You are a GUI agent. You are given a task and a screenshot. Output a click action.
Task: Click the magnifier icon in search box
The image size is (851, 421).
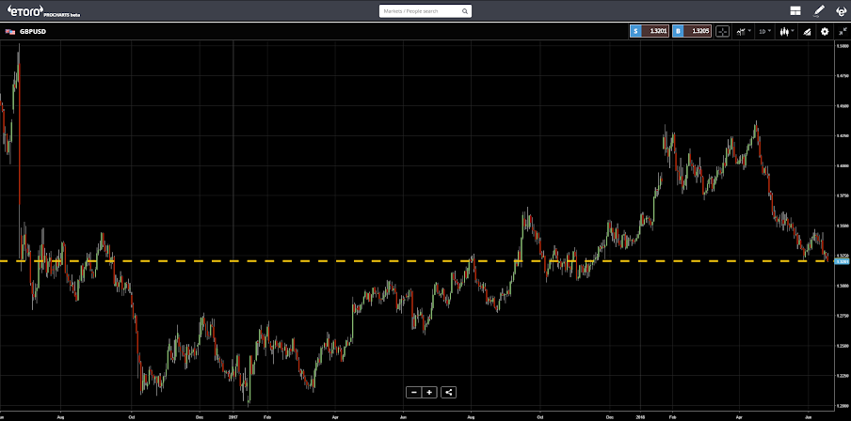pos(465,11)
